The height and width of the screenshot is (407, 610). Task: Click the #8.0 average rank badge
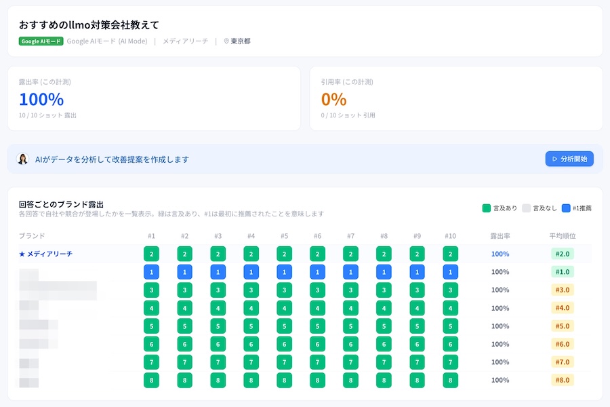point(563,380)
